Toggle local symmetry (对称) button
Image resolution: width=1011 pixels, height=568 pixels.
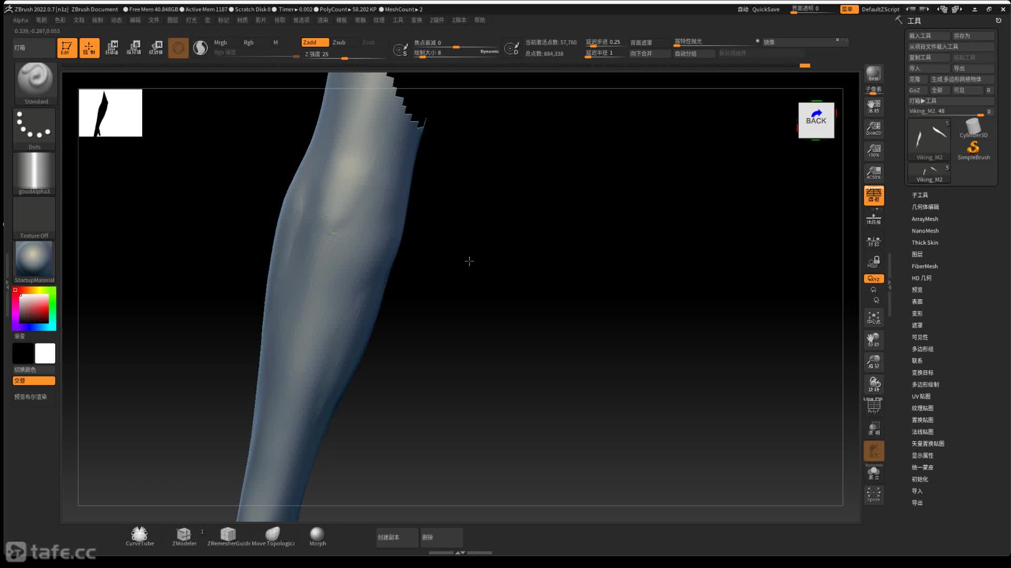coord(874,240)
